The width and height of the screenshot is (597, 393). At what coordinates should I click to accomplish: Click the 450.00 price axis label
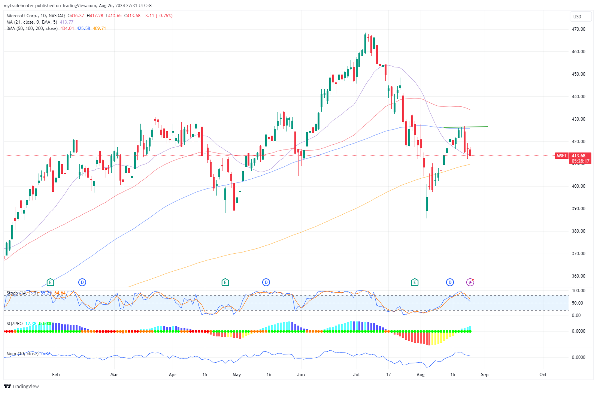pyautogui.click(x=578, y=74)
